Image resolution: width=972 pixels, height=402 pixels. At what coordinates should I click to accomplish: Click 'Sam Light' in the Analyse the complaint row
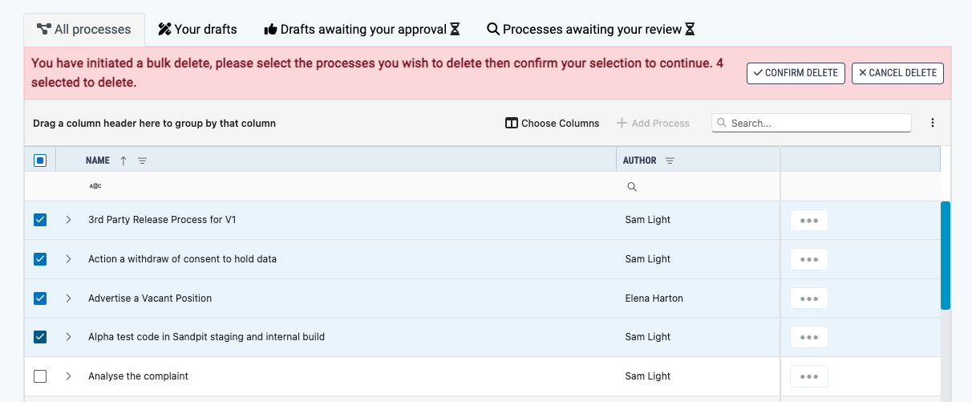648,376
